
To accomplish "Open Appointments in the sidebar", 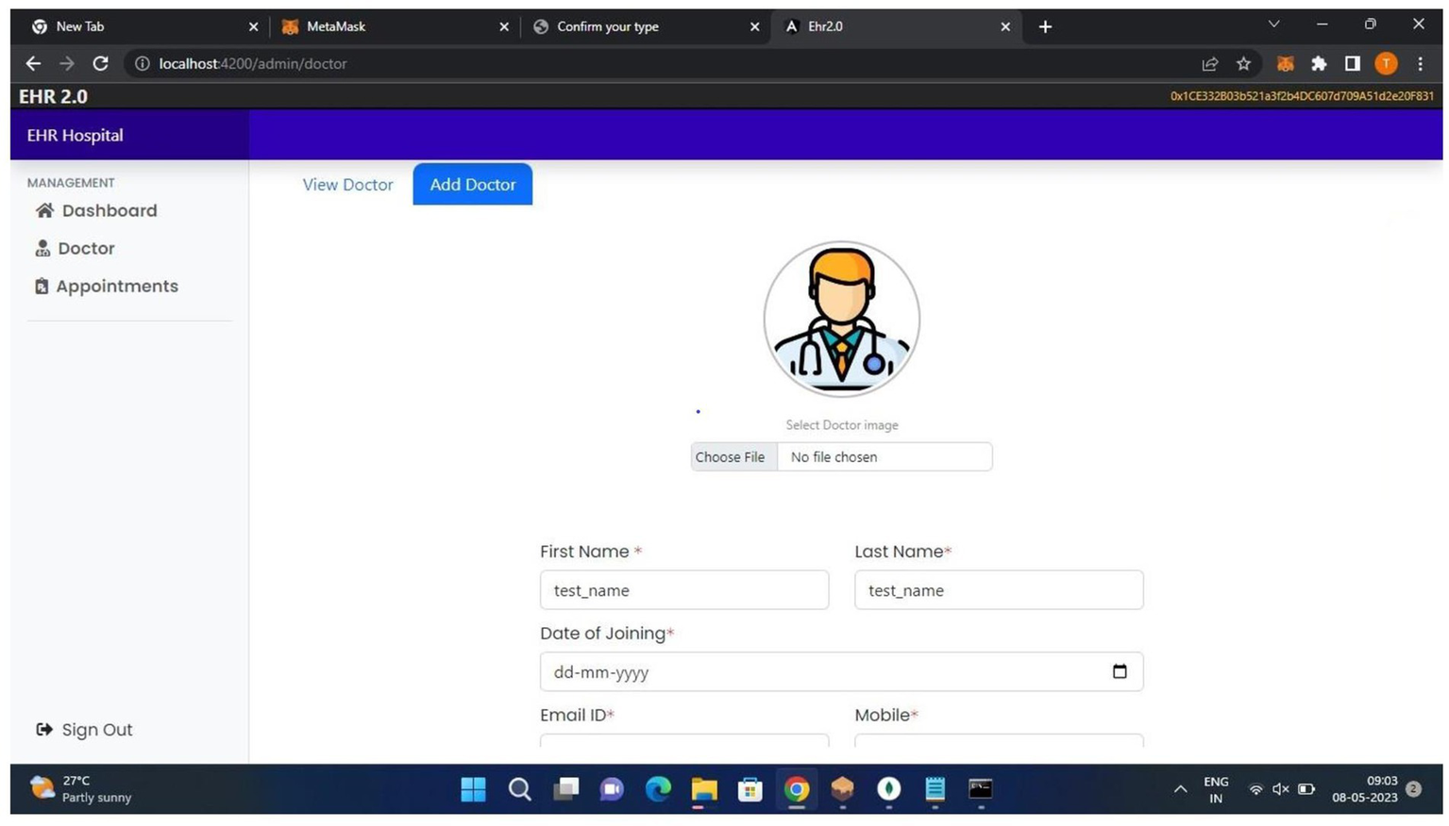I will pos(116,286).
